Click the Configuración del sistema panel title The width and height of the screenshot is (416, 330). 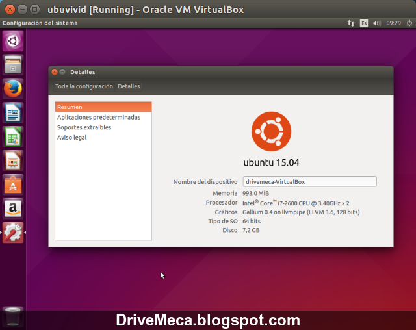[x=40, y=23]
